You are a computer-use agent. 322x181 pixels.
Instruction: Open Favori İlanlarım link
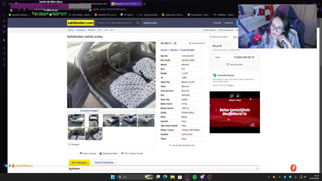click(210, 30)
